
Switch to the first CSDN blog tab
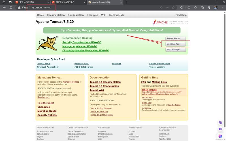pyautogui.click(x=32, y=2)
